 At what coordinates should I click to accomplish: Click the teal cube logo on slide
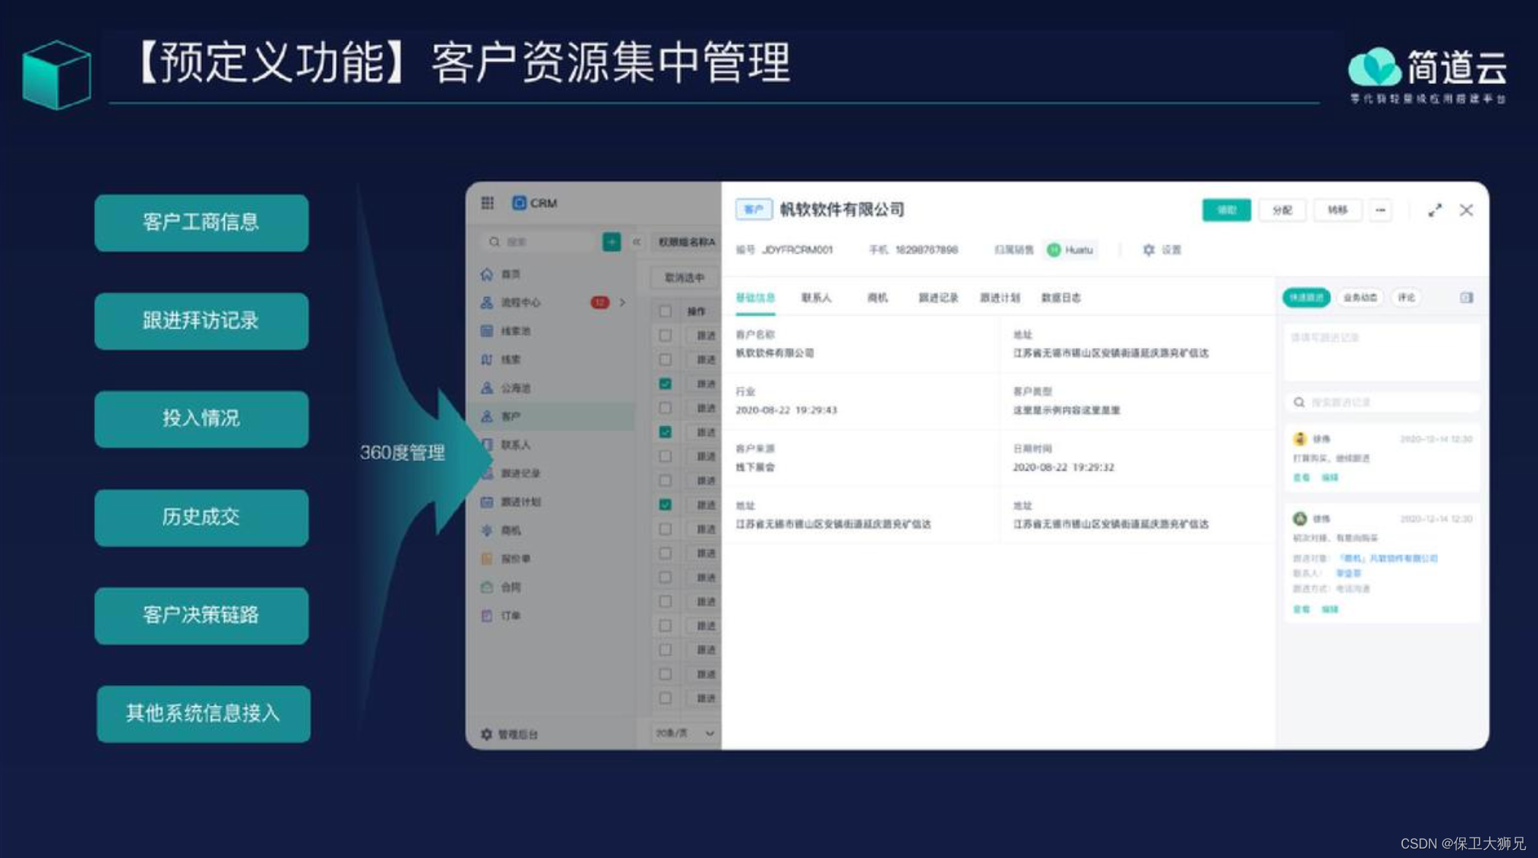click(x=57, y=74)
